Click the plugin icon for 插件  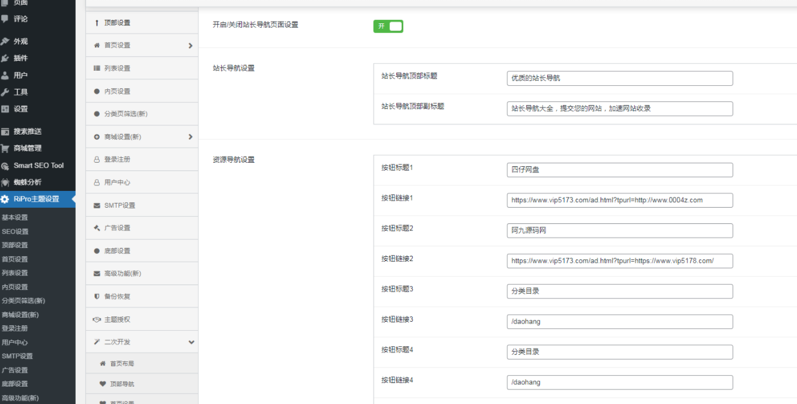click(x=5, y=58)
